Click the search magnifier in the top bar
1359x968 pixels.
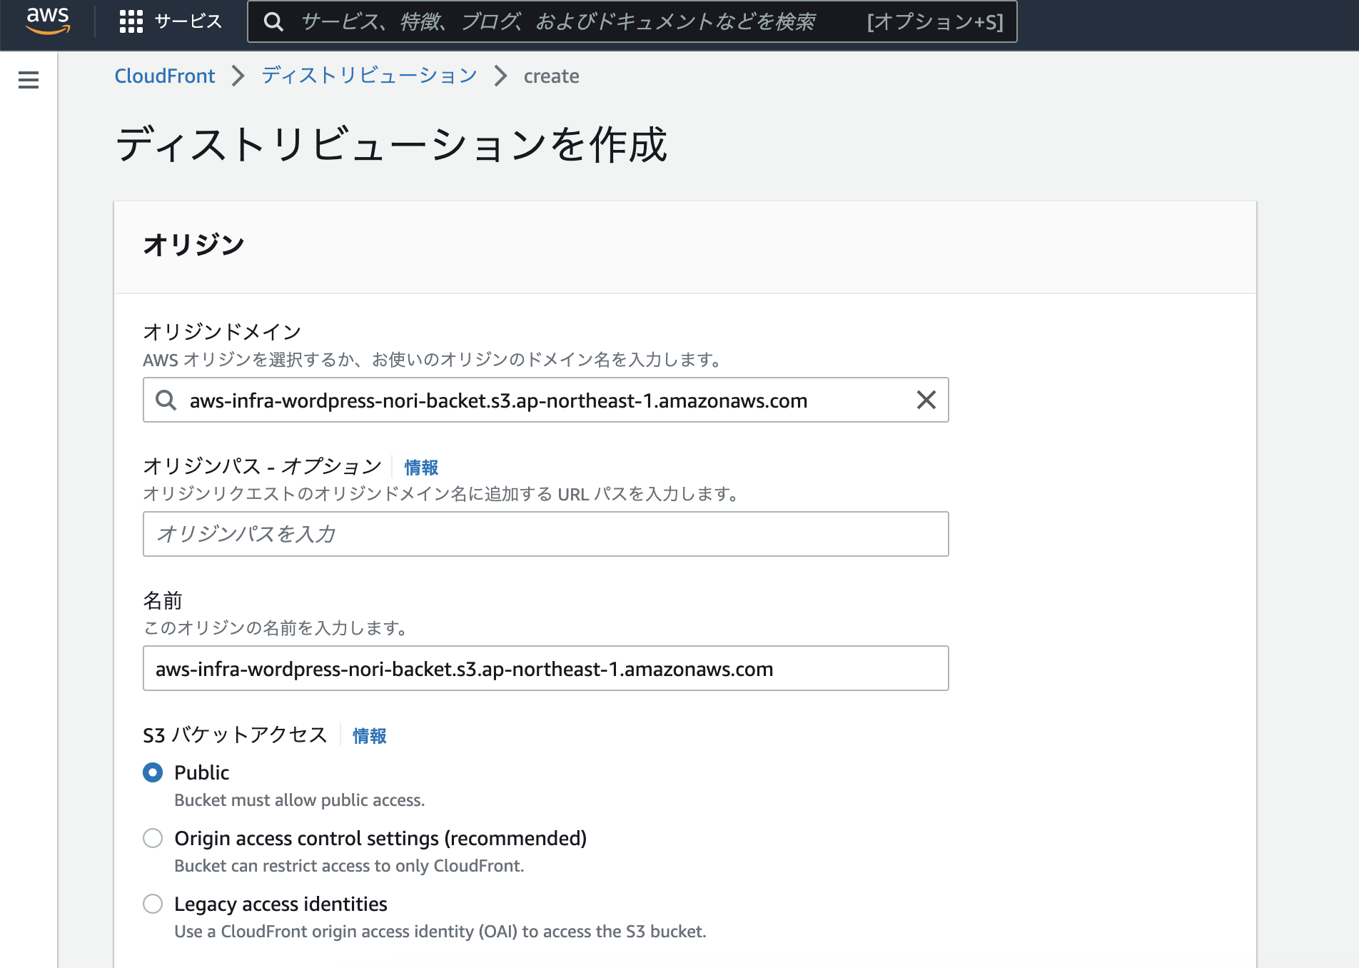point(275,22)
